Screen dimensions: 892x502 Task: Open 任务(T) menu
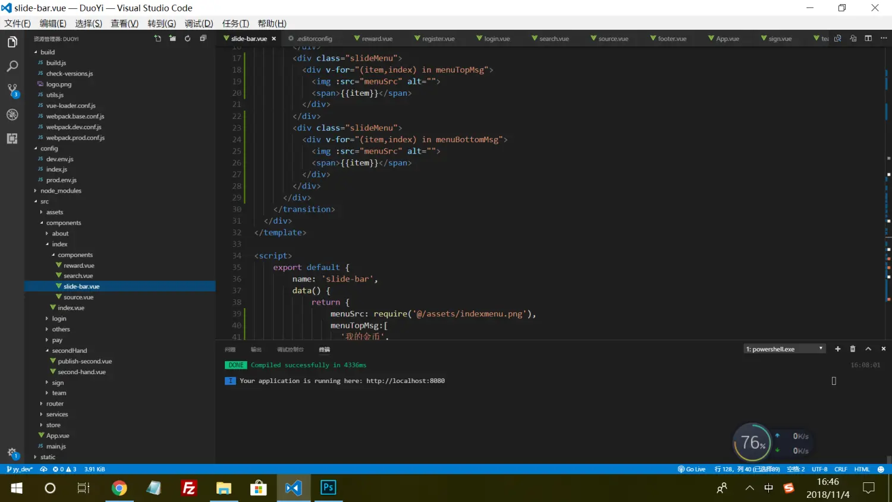[235, 23]
